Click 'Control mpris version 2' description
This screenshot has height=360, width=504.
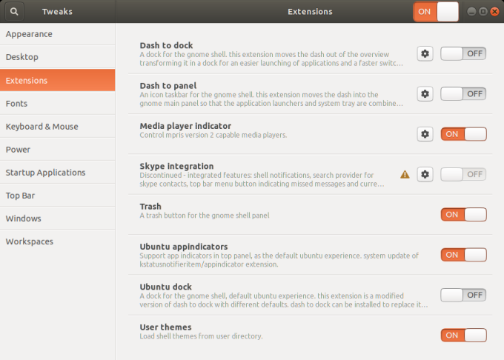coord(213,136)
